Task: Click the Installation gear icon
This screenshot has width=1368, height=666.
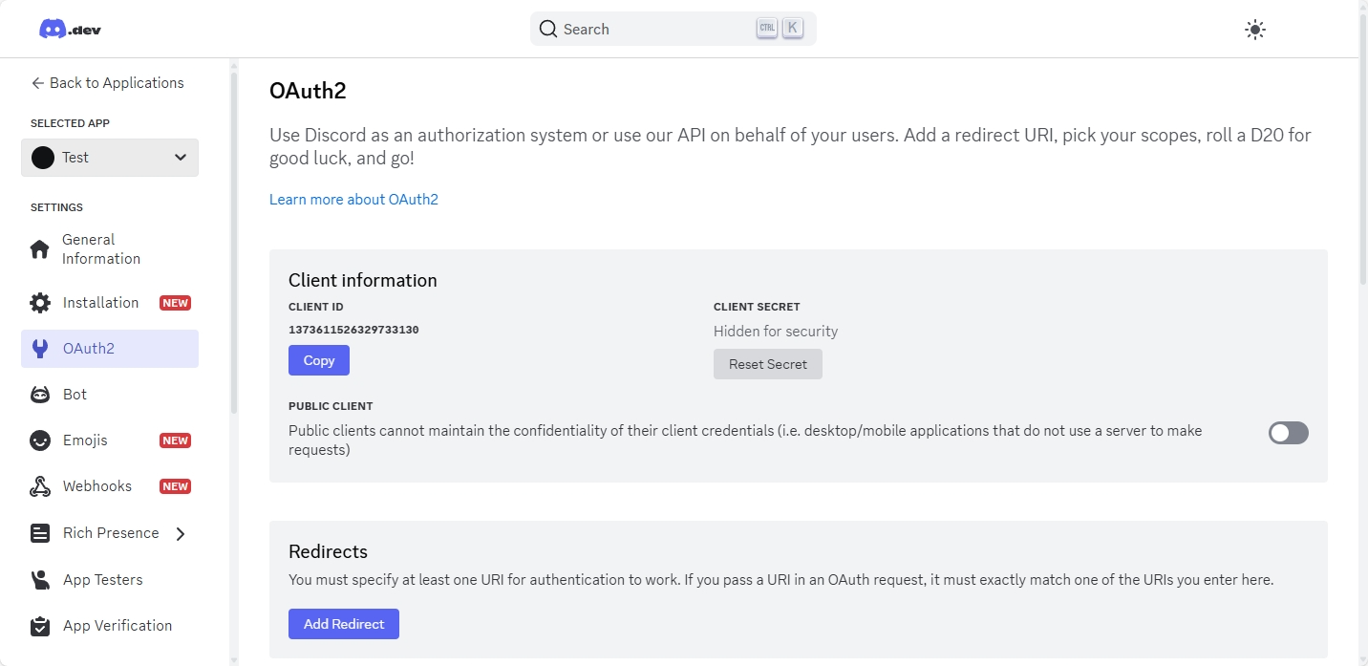Action: [x=40, y=303]
